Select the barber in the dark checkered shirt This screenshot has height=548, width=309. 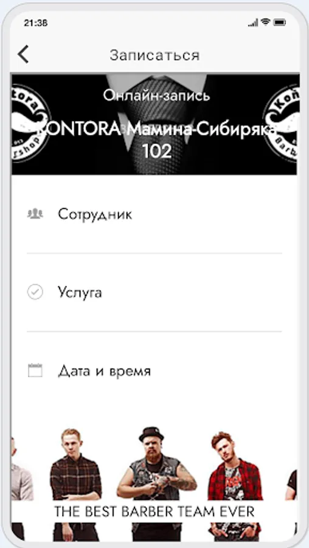75,485
